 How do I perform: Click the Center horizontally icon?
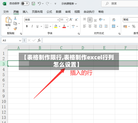(90, 26)
